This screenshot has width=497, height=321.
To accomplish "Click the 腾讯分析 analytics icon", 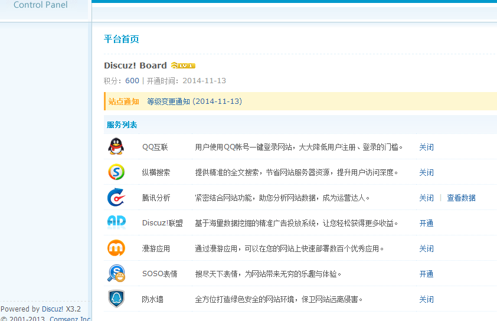I will click(x=116, y=197).
